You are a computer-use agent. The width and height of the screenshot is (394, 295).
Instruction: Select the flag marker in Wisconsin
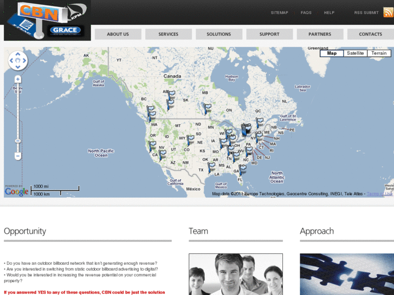point(228,134)
